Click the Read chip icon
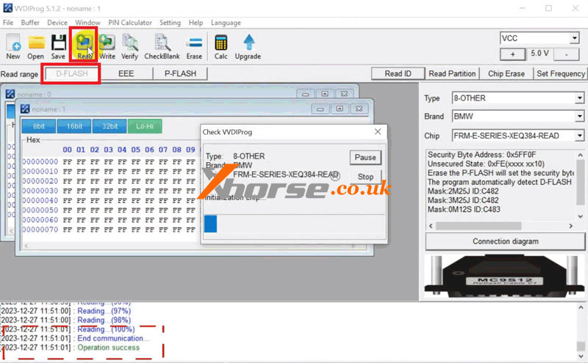588x363 pixels. point(85,43)
